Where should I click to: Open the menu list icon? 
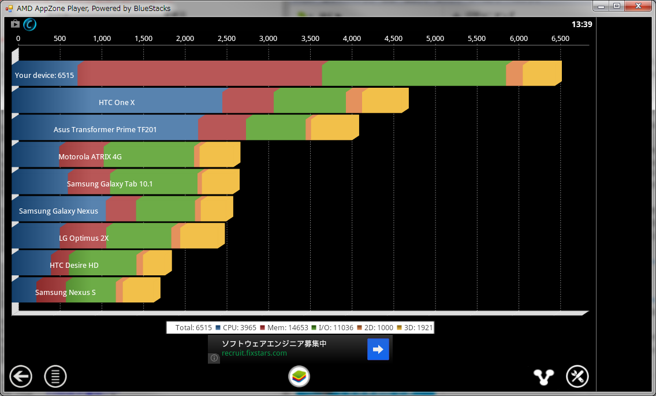55,376
